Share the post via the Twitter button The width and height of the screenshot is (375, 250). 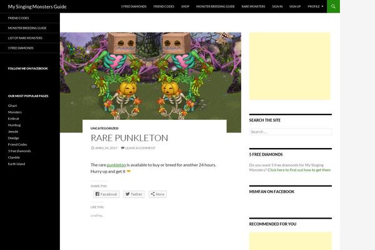(x=134, y=194)
